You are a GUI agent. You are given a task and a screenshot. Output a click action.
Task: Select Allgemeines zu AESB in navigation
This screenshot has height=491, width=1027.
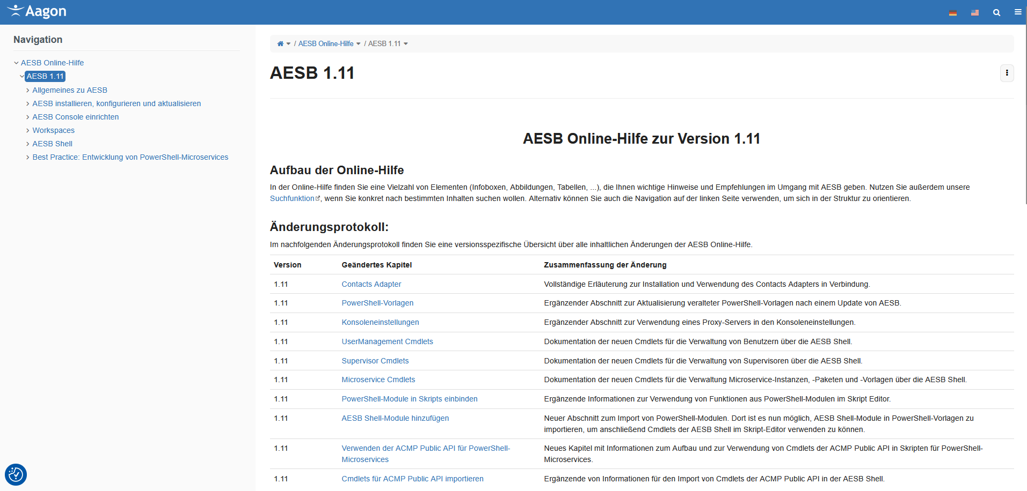tap(69, 90)
